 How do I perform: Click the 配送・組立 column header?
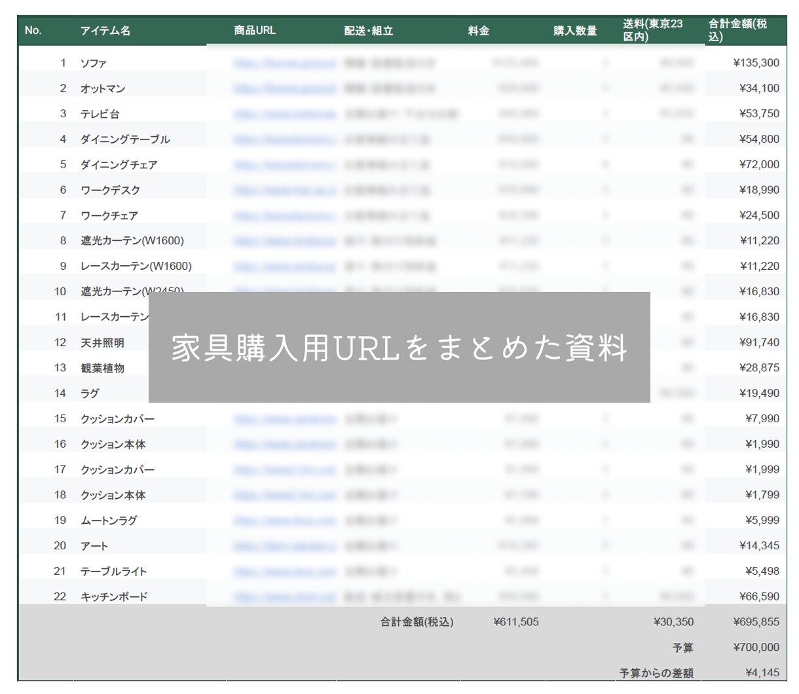tap(369, 30)
